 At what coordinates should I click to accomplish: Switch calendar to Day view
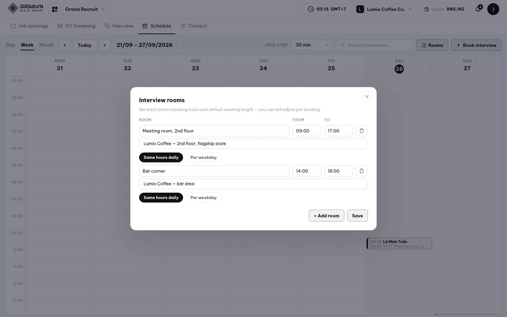(11, 45)
